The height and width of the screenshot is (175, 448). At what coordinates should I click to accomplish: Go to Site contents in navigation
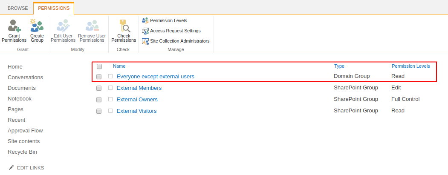[23, 141]
